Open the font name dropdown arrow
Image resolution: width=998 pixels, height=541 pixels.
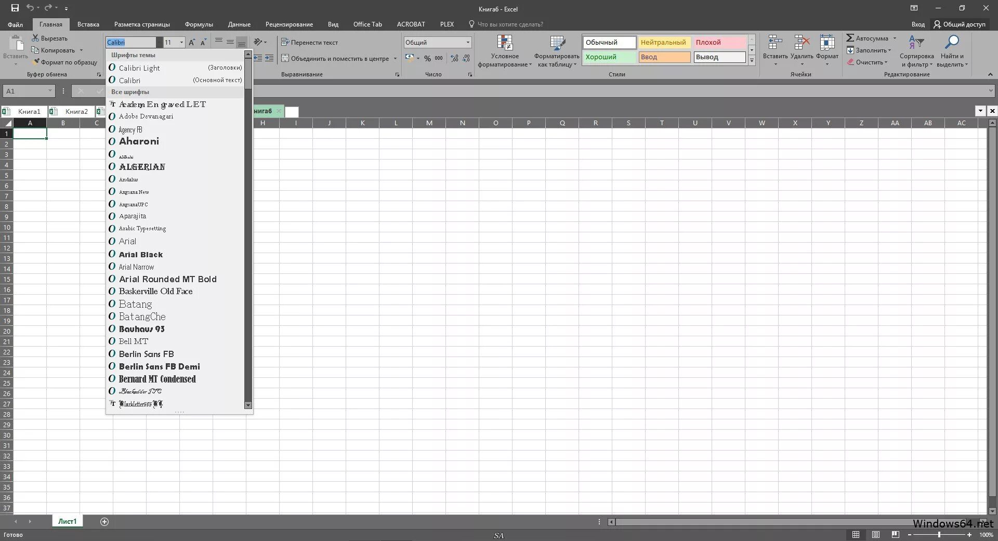(159, 42)
